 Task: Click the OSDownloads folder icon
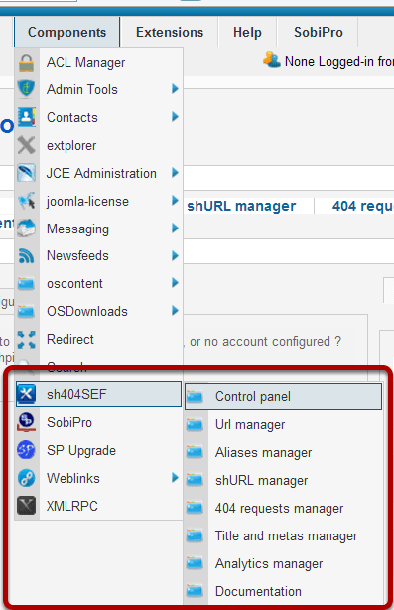pyautogui.click(x=26, y=311)
